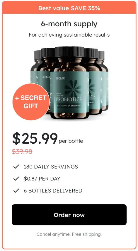Select the front Probiotics bottle image
138x251 pixels.
[69, 83]
